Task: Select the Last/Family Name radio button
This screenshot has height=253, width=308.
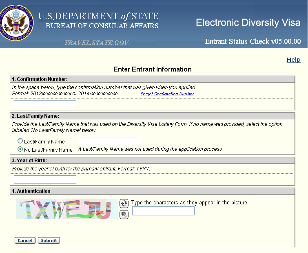Action: click(20, 141)
